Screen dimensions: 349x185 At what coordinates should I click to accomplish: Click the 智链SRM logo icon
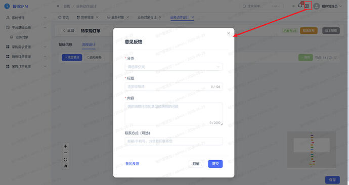(x=7, y=6)
